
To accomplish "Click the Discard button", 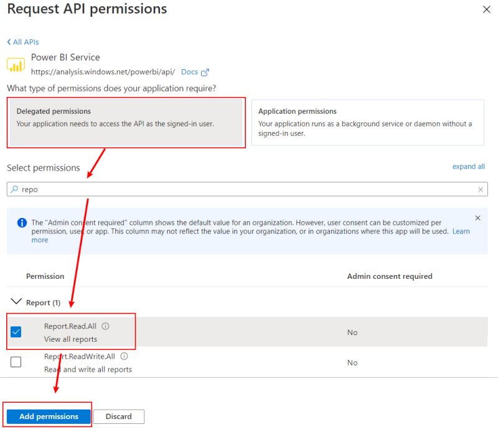I will click(x=119, y=416).
